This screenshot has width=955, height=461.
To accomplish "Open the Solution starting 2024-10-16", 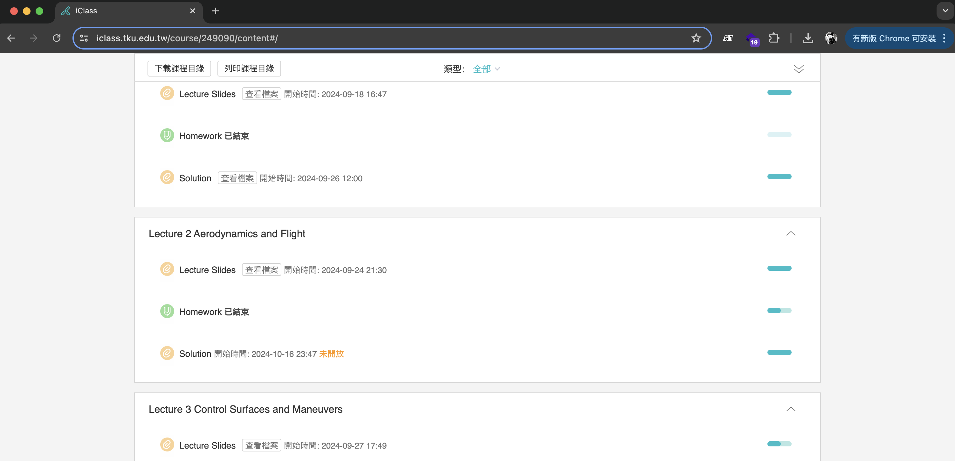I will coord(195,354).
